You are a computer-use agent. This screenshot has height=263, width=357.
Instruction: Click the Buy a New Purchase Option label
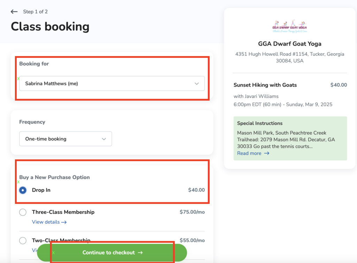pos(54,177)
